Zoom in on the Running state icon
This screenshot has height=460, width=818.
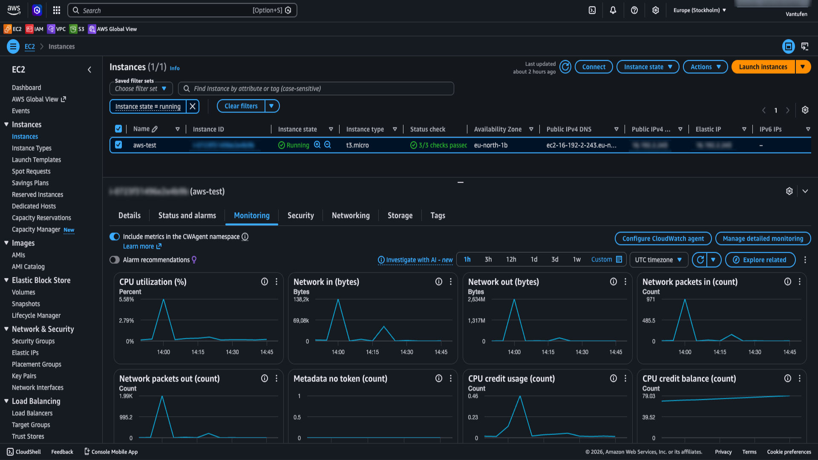[x=317, y=145]
